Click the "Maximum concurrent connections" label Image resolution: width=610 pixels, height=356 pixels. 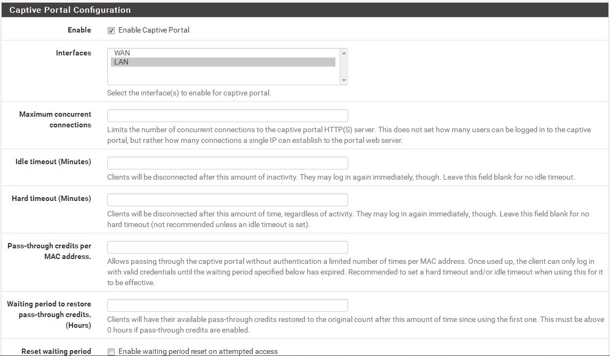pos(55,119)
